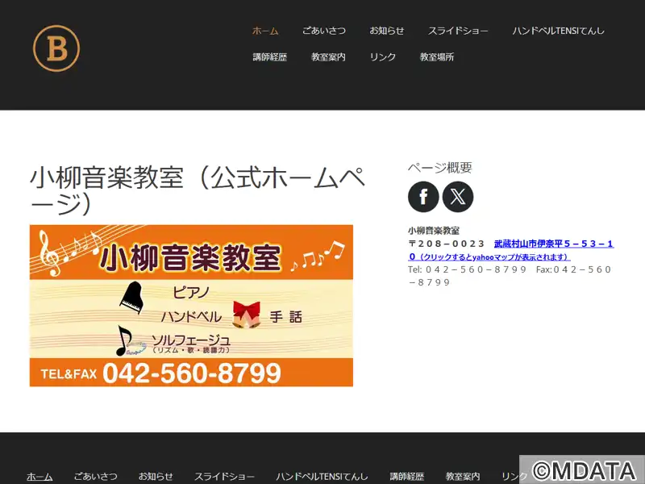
Task: Open 教室案内 in the footer menu
Action: click(x=463, y=476)
